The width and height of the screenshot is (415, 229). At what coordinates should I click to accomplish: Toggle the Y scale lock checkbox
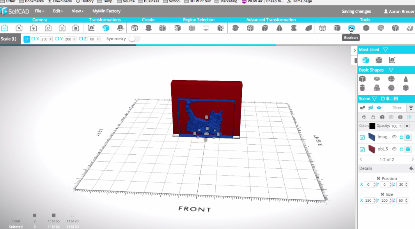coord(57,39)
